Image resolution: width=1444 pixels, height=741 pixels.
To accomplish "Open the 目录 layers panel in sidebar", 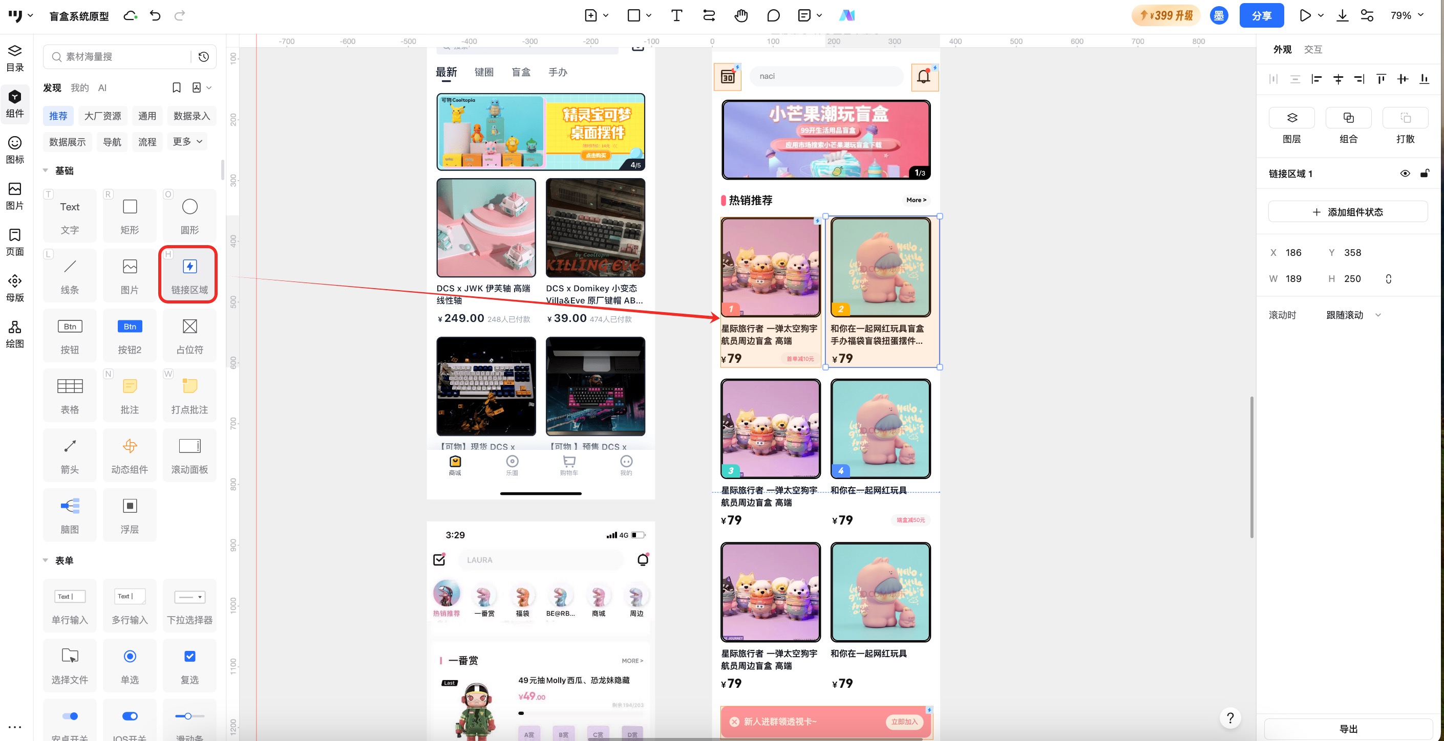I will (x=15, y=58).
